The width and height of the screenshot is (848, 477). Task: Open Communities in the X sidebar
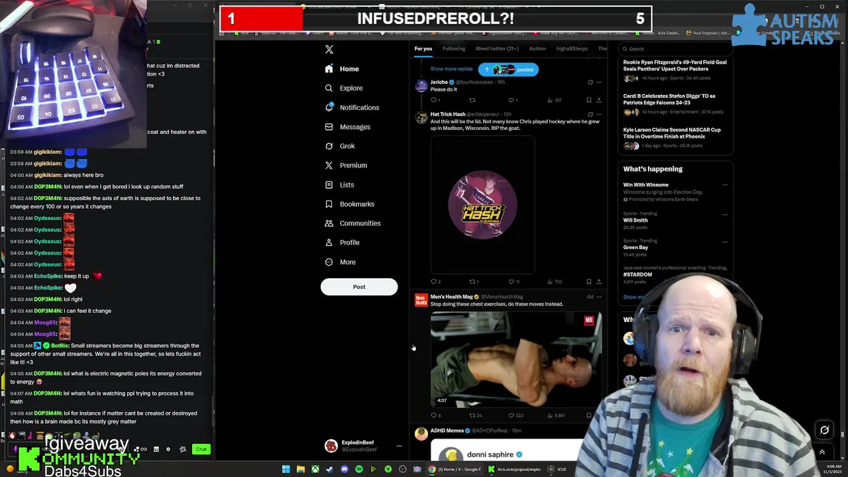coord(352,223)
